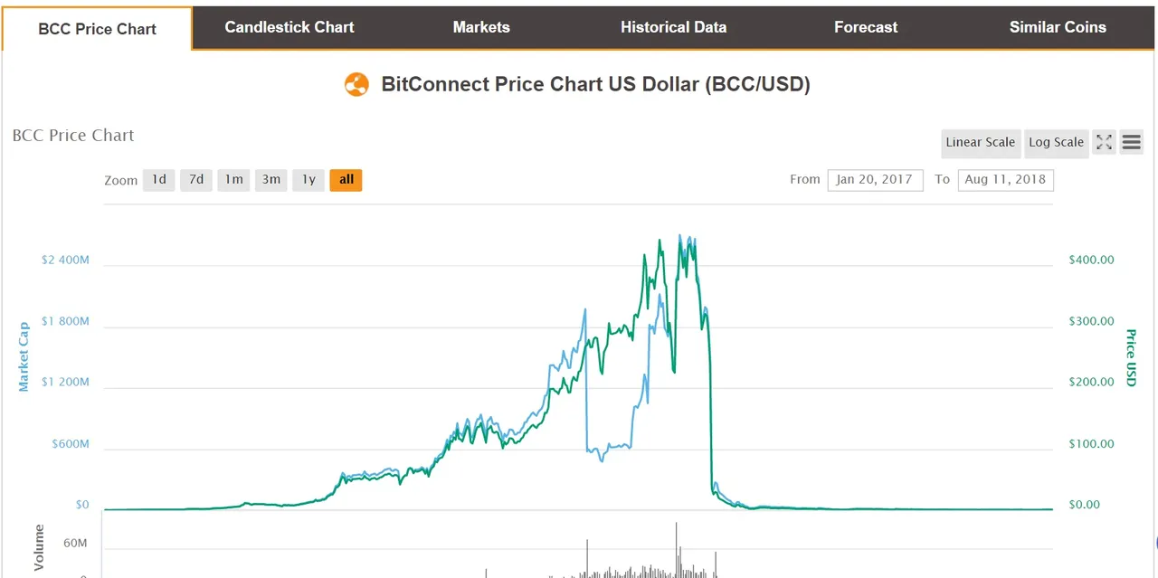Open the Forecast tab
This screenshot has width=1158, height=578.
(x=866, y=27)
